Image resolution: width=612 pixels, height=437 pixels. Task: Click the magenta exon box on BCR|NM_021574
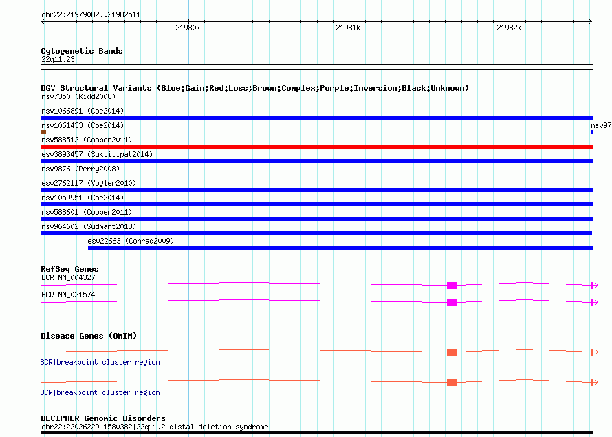click(452, 303)
